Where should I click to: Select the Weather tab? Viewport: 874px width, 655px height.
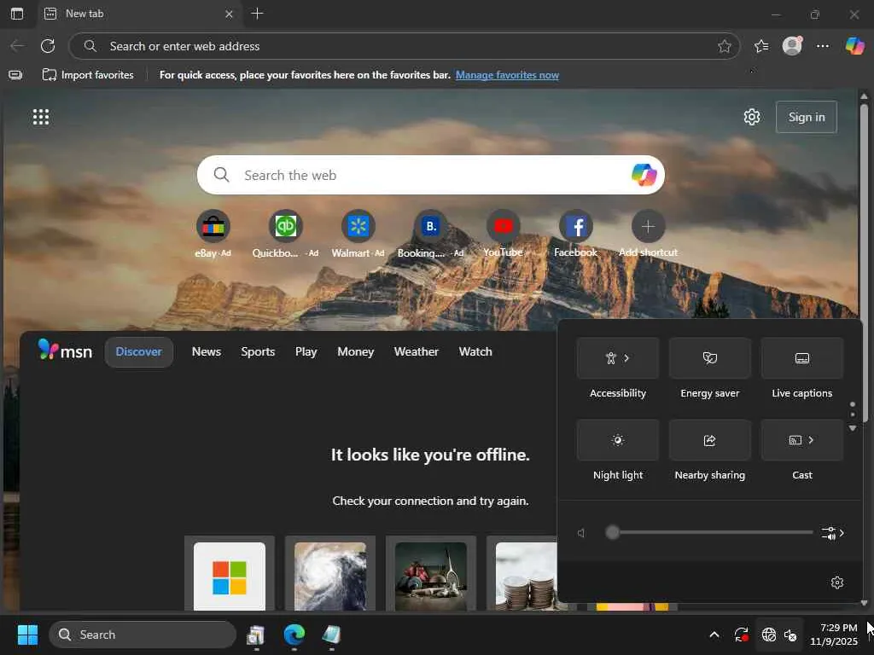pyautogui.click(x=417, y=351)
